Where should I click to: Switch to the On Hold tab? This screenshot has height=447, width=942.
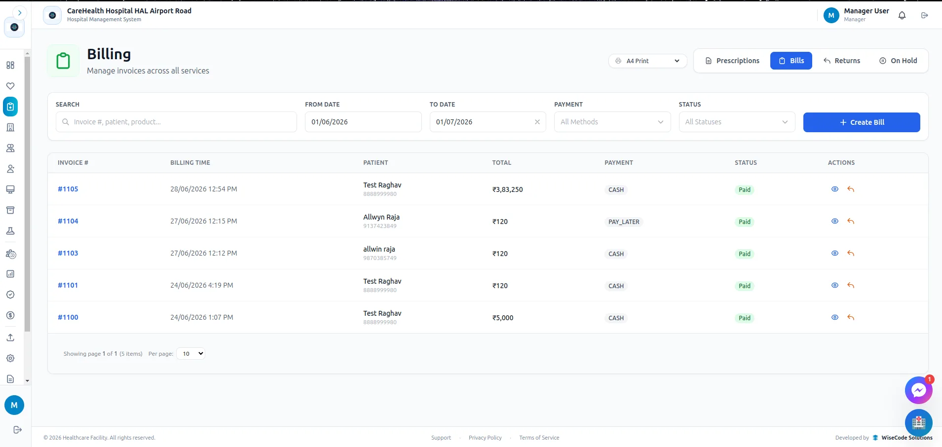coord(898,61)
